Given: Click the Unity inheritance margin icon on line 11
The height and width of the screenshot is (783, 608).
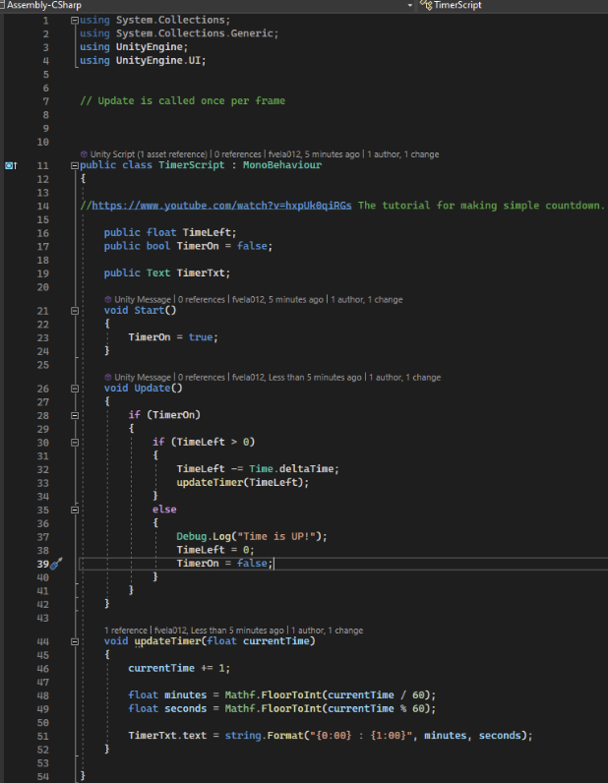Looking at the screenshot, I should 11,165.
